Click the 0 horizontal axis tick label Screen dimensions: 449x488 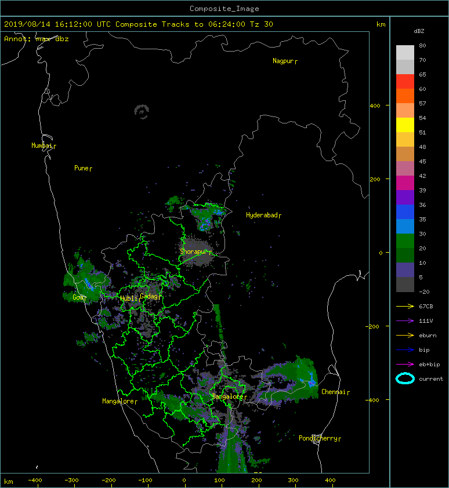tap(184, 480)
